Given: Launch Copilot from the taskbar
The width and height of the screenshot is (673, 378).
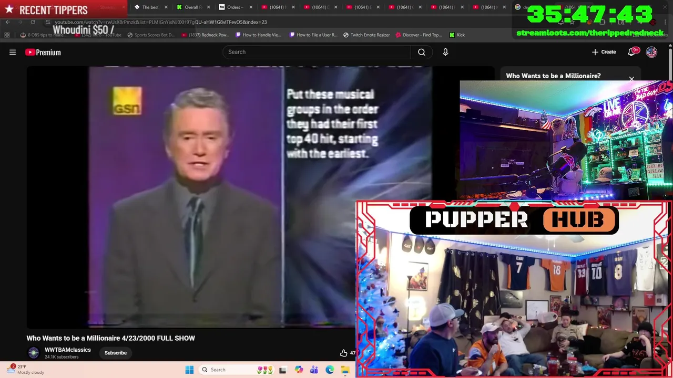Looking at the screenshot, I should click(299, 370).
